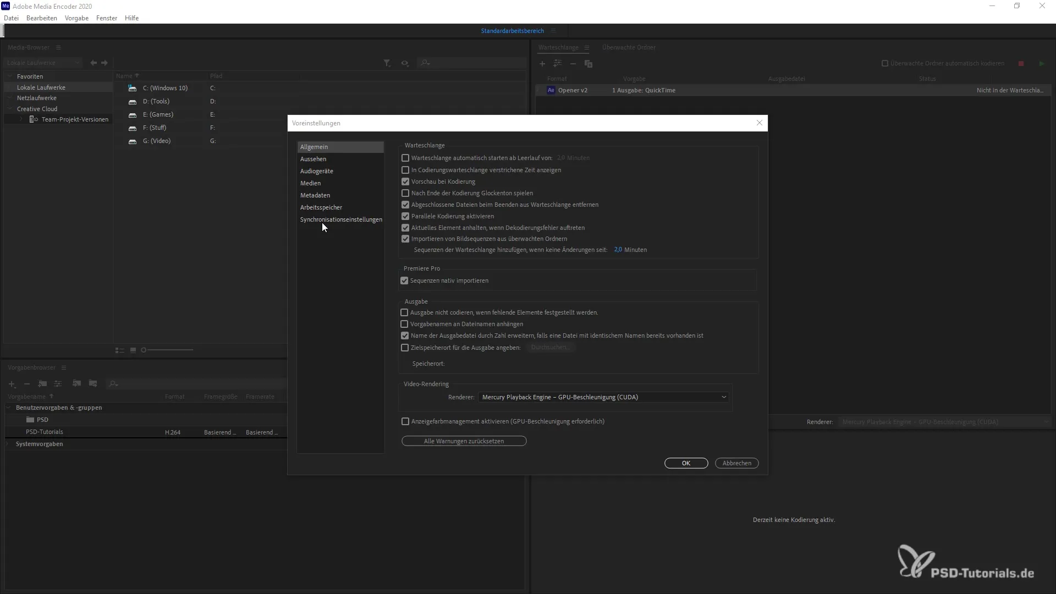Open the Bearbeiten menu
The image size is (1056, 594).
pyautogui.click(x=42, y=18)
